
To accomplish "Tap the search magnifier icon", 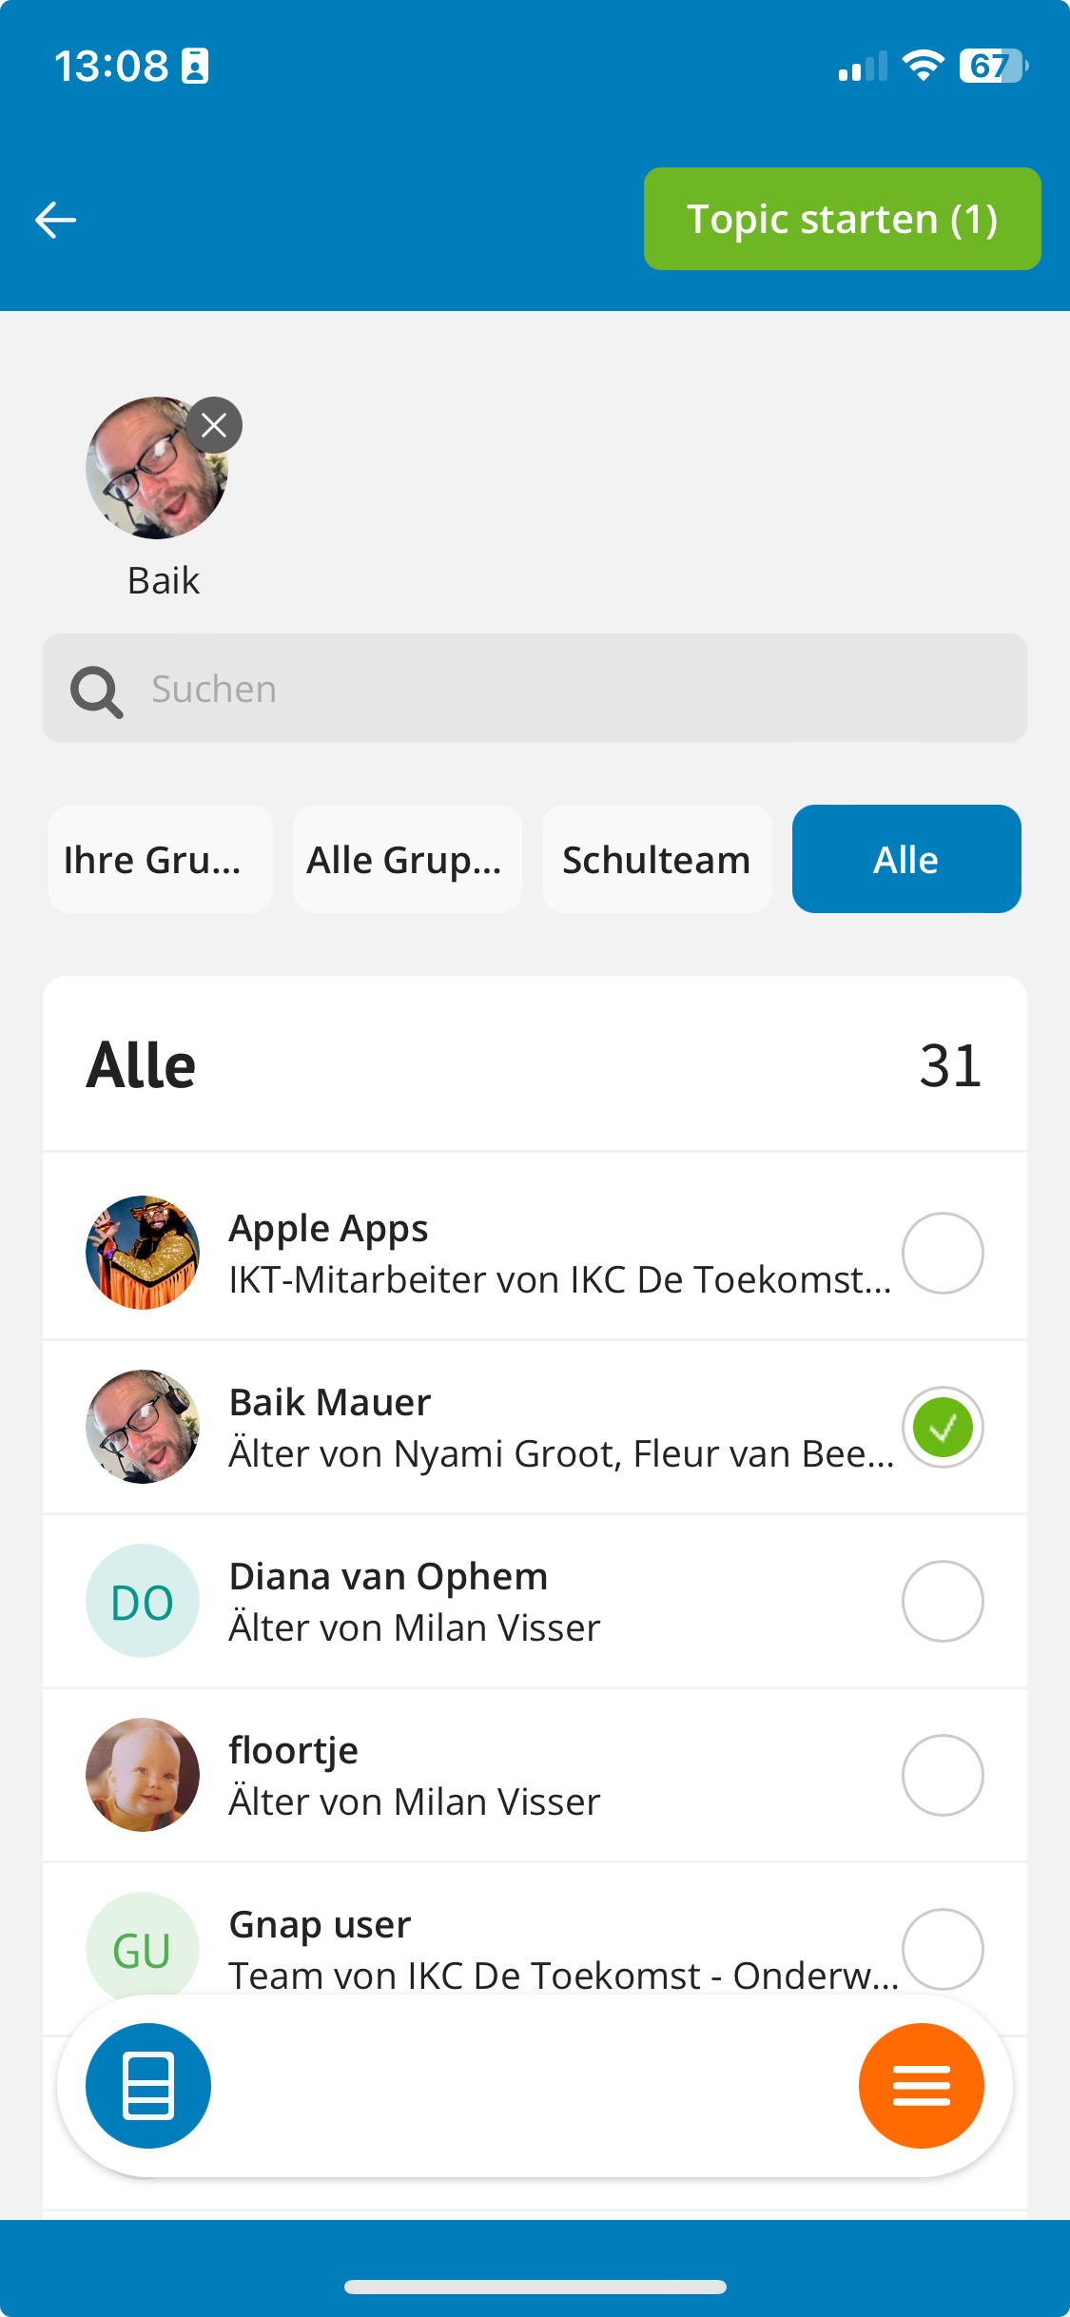I will pos(96,691).
